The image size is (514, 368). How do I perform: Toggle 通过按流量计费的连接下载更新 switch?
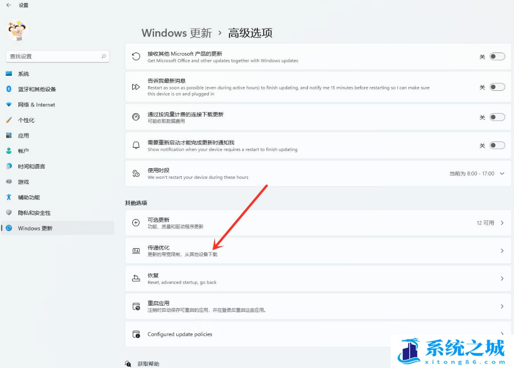click(x=497, y=117)
